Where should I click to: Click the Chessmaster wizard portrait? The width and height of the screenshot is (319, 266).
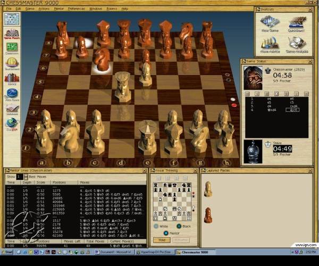(x=253, y=78)
